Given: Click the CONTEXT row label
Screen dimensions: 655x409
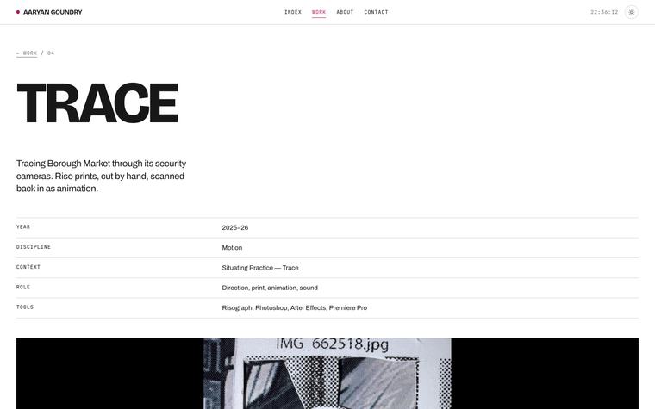Looking at the screenshot, I should (x=28, y=267).
